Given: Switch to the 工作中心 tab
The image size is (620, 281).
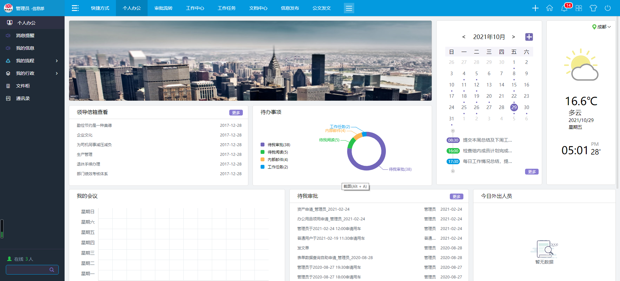Looking at the screenshot, I should pos(195,8).
